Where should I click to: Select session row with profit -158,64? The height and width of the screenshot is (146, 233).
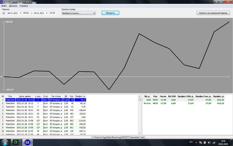point(43,110)
